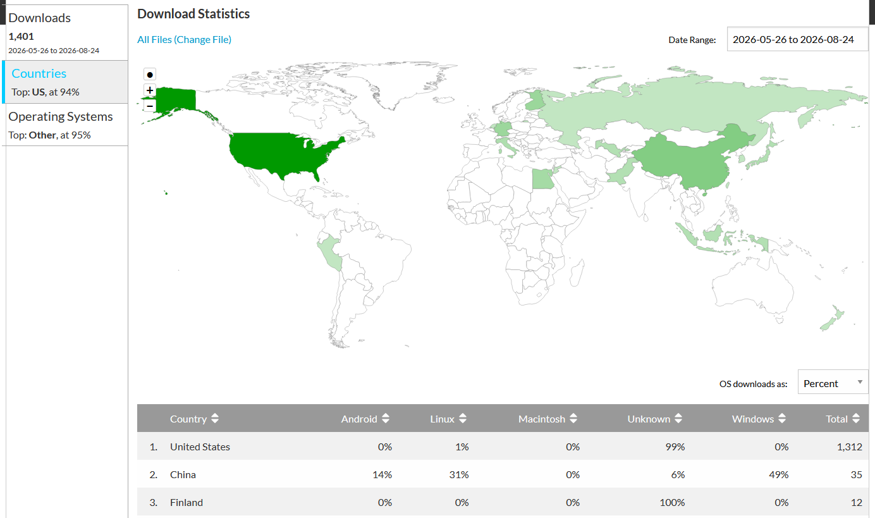The image size is (875, 518).
Task: Click the United States 1% Linux value
Action: (x=462, y=447)
